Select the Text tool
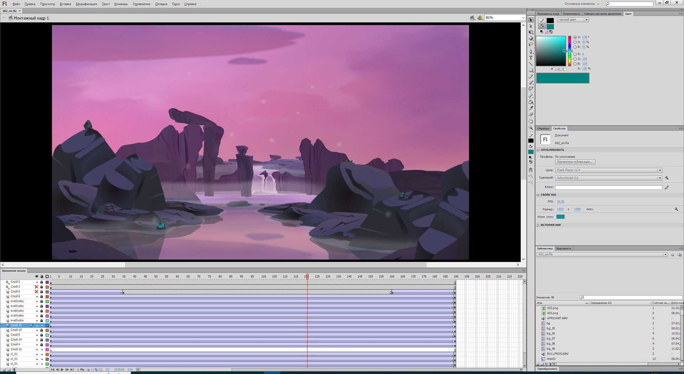The width and height of the screenshot is (684, 374). tap(531, 58)
